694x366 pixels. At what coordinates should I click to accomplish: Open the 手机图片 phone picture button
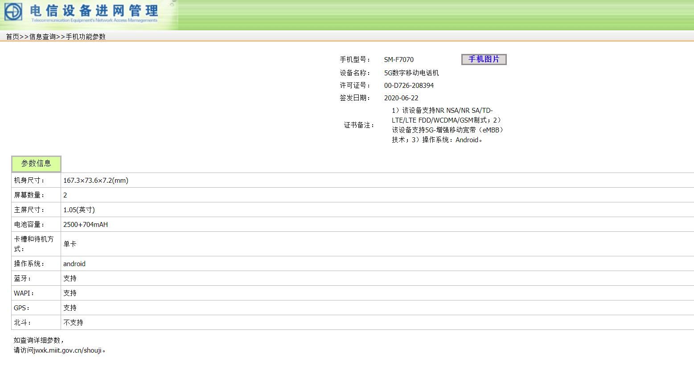484,59
